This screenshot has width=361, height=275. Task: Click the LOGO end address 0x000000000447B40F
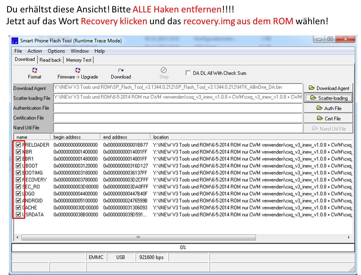click(125, 194)
